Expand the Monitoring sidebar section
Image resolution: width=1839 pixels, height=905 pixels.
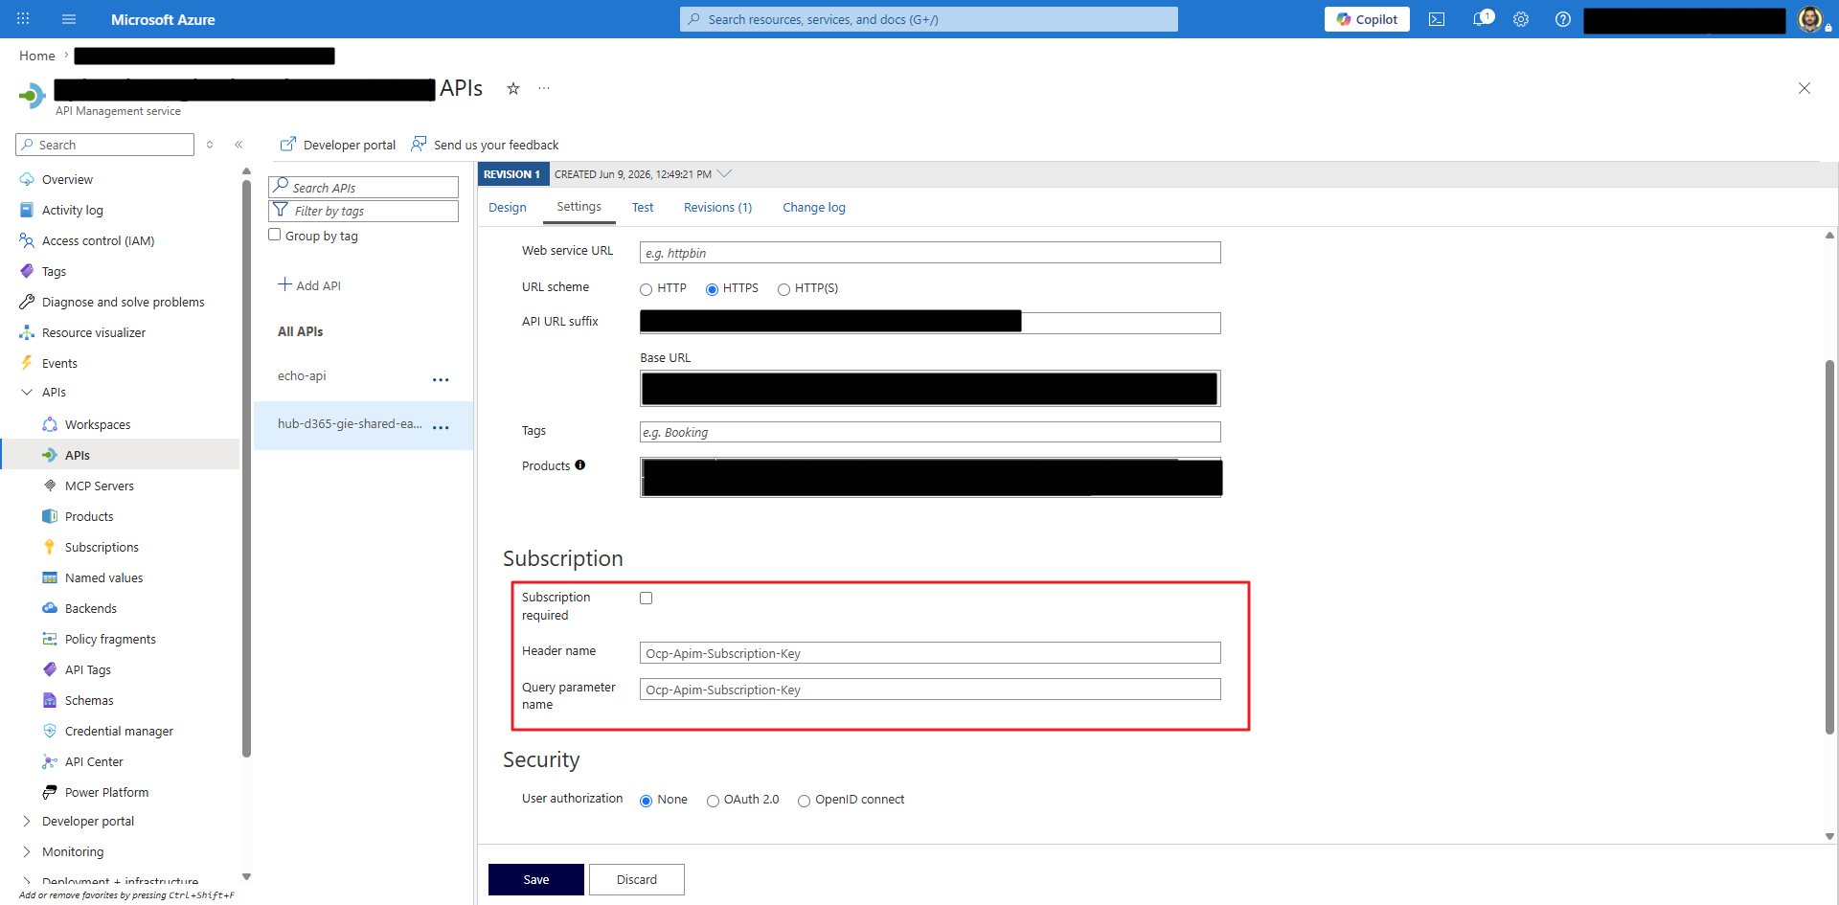pyautogui.click(x=27, y=851)
